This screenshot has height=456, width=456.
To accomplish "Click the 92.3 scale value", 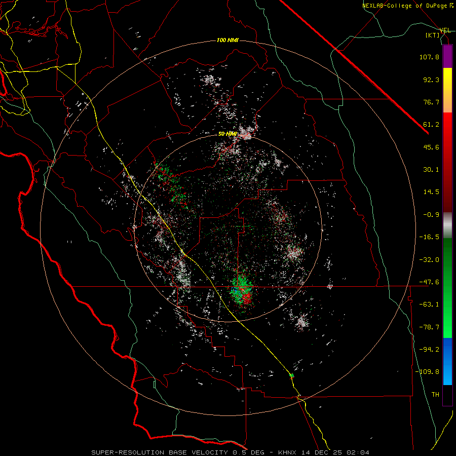I will [431, 80].
